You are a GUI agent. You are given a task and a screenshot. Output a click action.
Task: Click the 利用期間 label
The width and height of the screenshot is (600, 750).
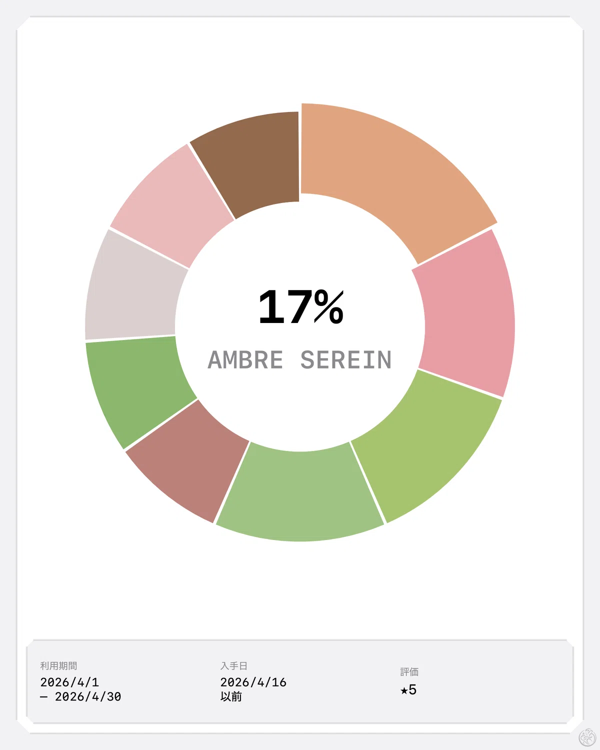(x=58, y=666)
